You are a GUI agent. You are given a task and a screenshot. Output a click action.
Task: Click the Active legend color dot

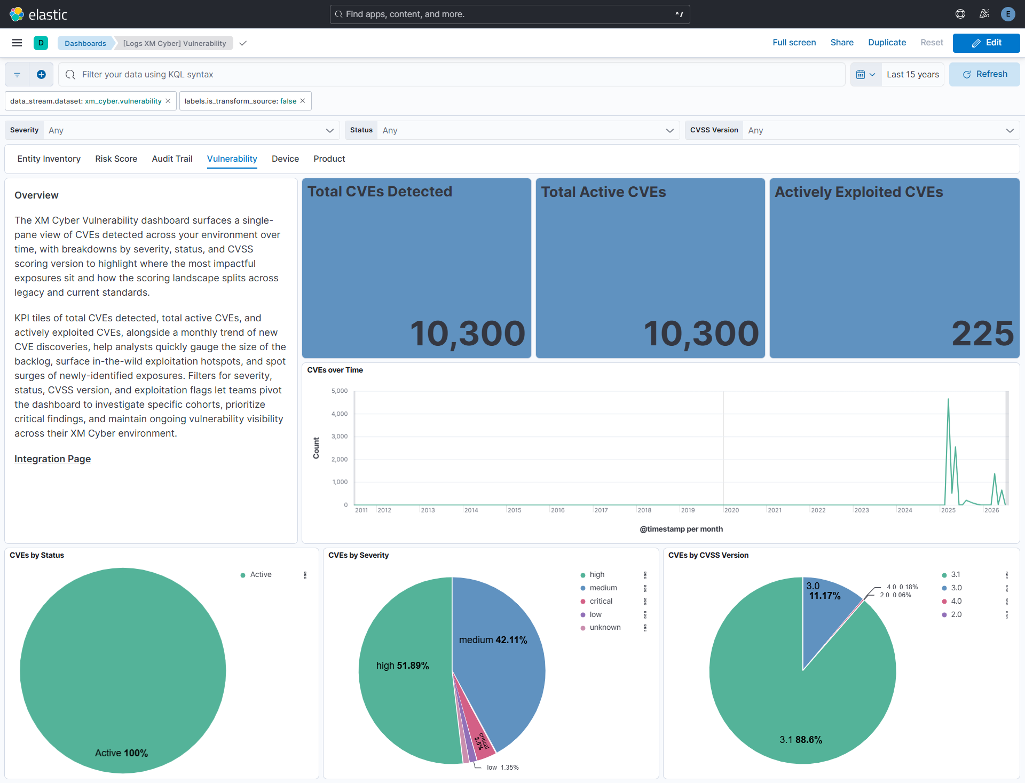[243, 575]
